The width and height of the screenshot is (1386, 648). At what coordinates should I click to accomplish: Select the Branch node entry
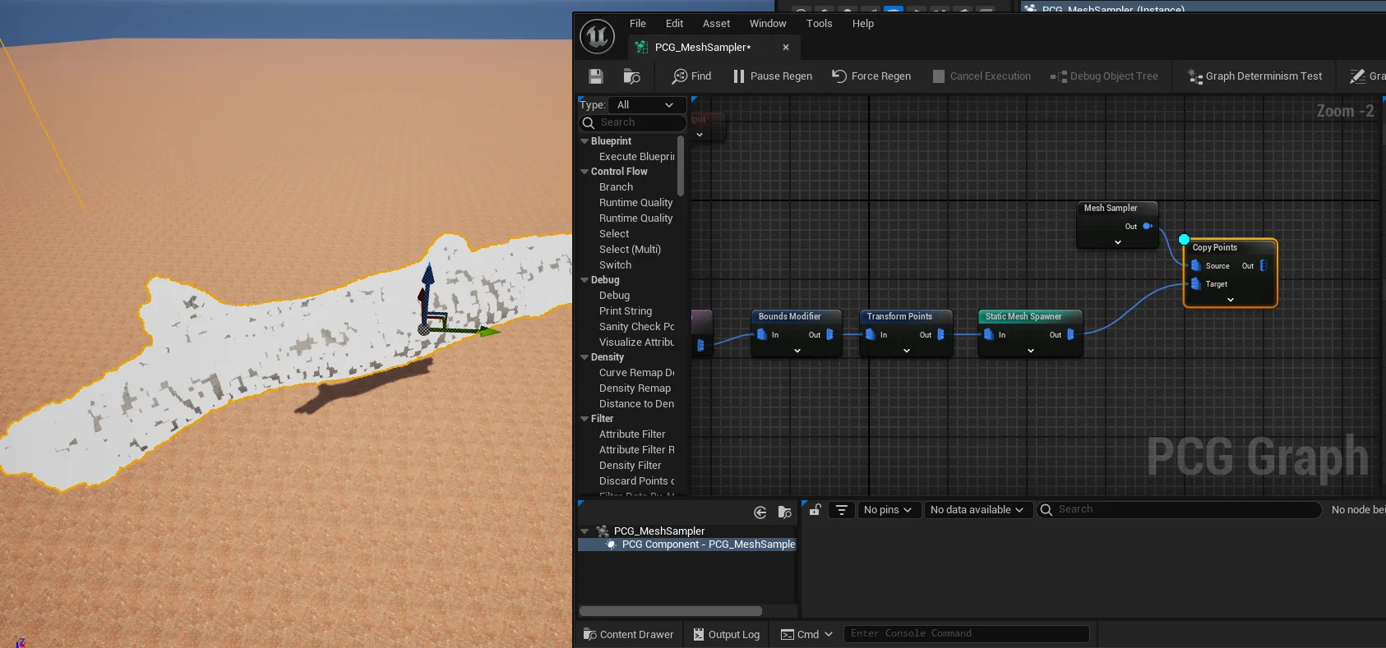click(616, 187)
